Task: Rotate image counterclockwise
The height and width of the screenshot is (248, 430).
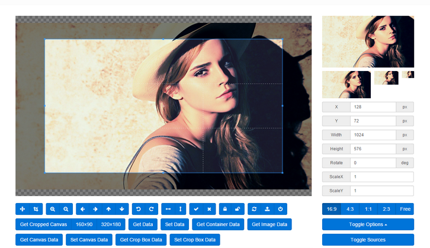Action: click(x=139, y=209)
